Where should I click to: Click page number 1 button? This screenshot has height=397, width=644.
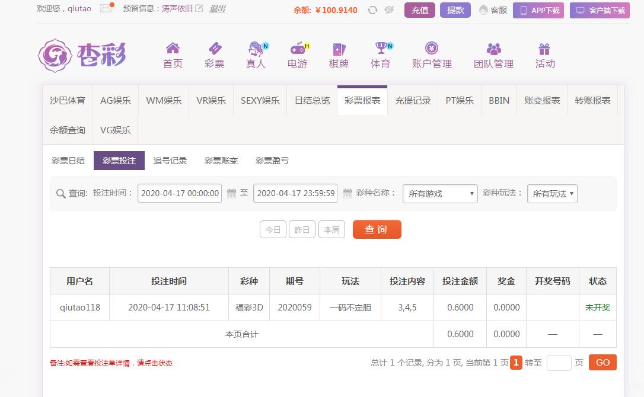(517, 363)
